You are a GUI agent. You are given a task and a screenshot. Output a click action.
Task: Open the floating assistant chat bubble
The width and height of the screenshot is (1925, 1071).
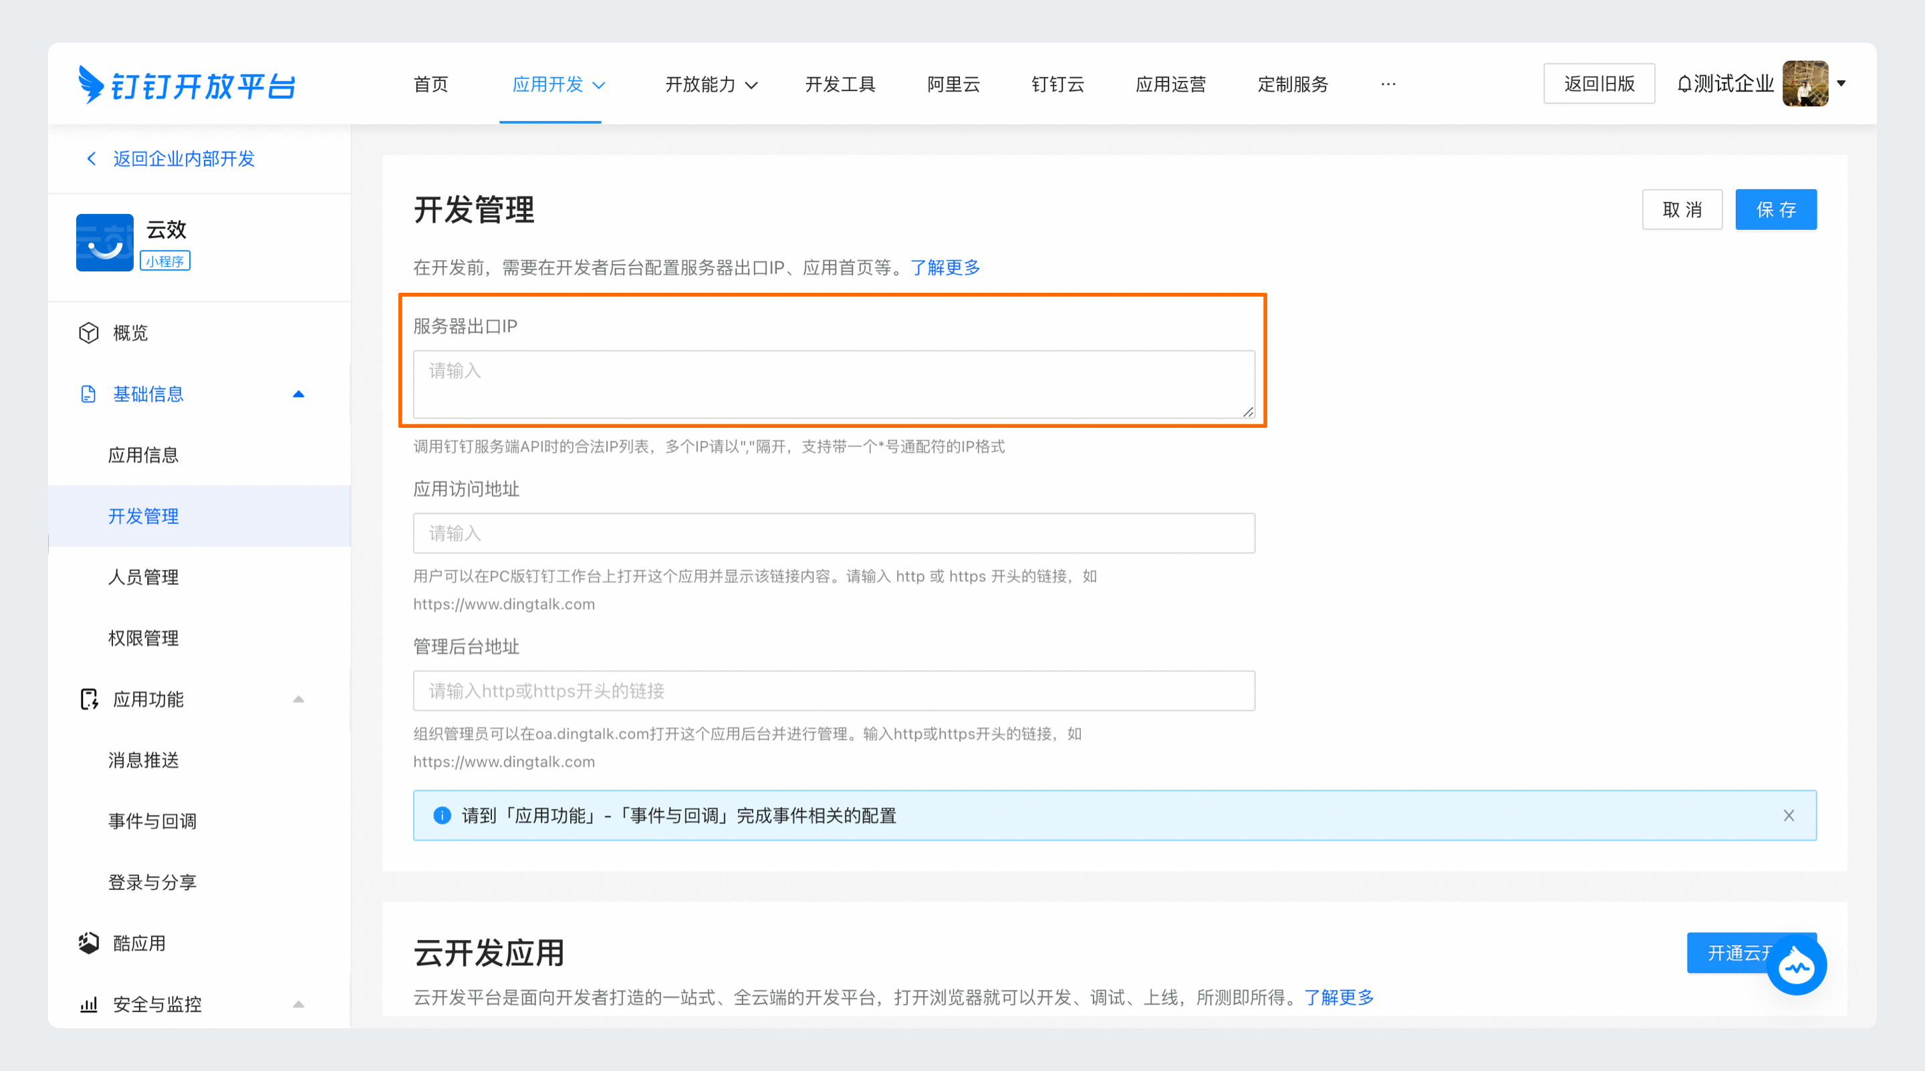coord(1797,965)
